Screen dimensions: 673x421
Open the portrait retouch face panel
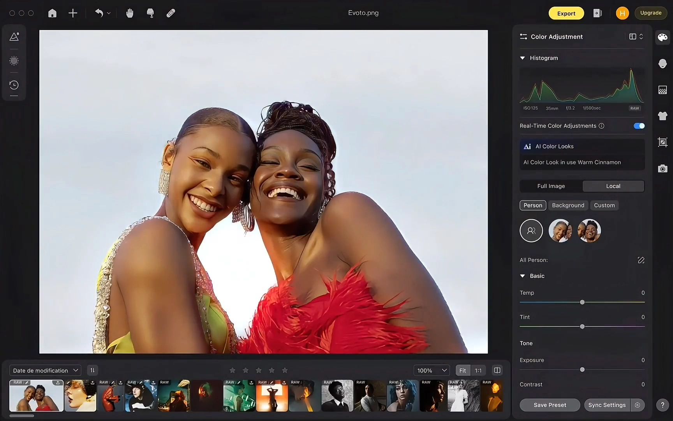662,64
